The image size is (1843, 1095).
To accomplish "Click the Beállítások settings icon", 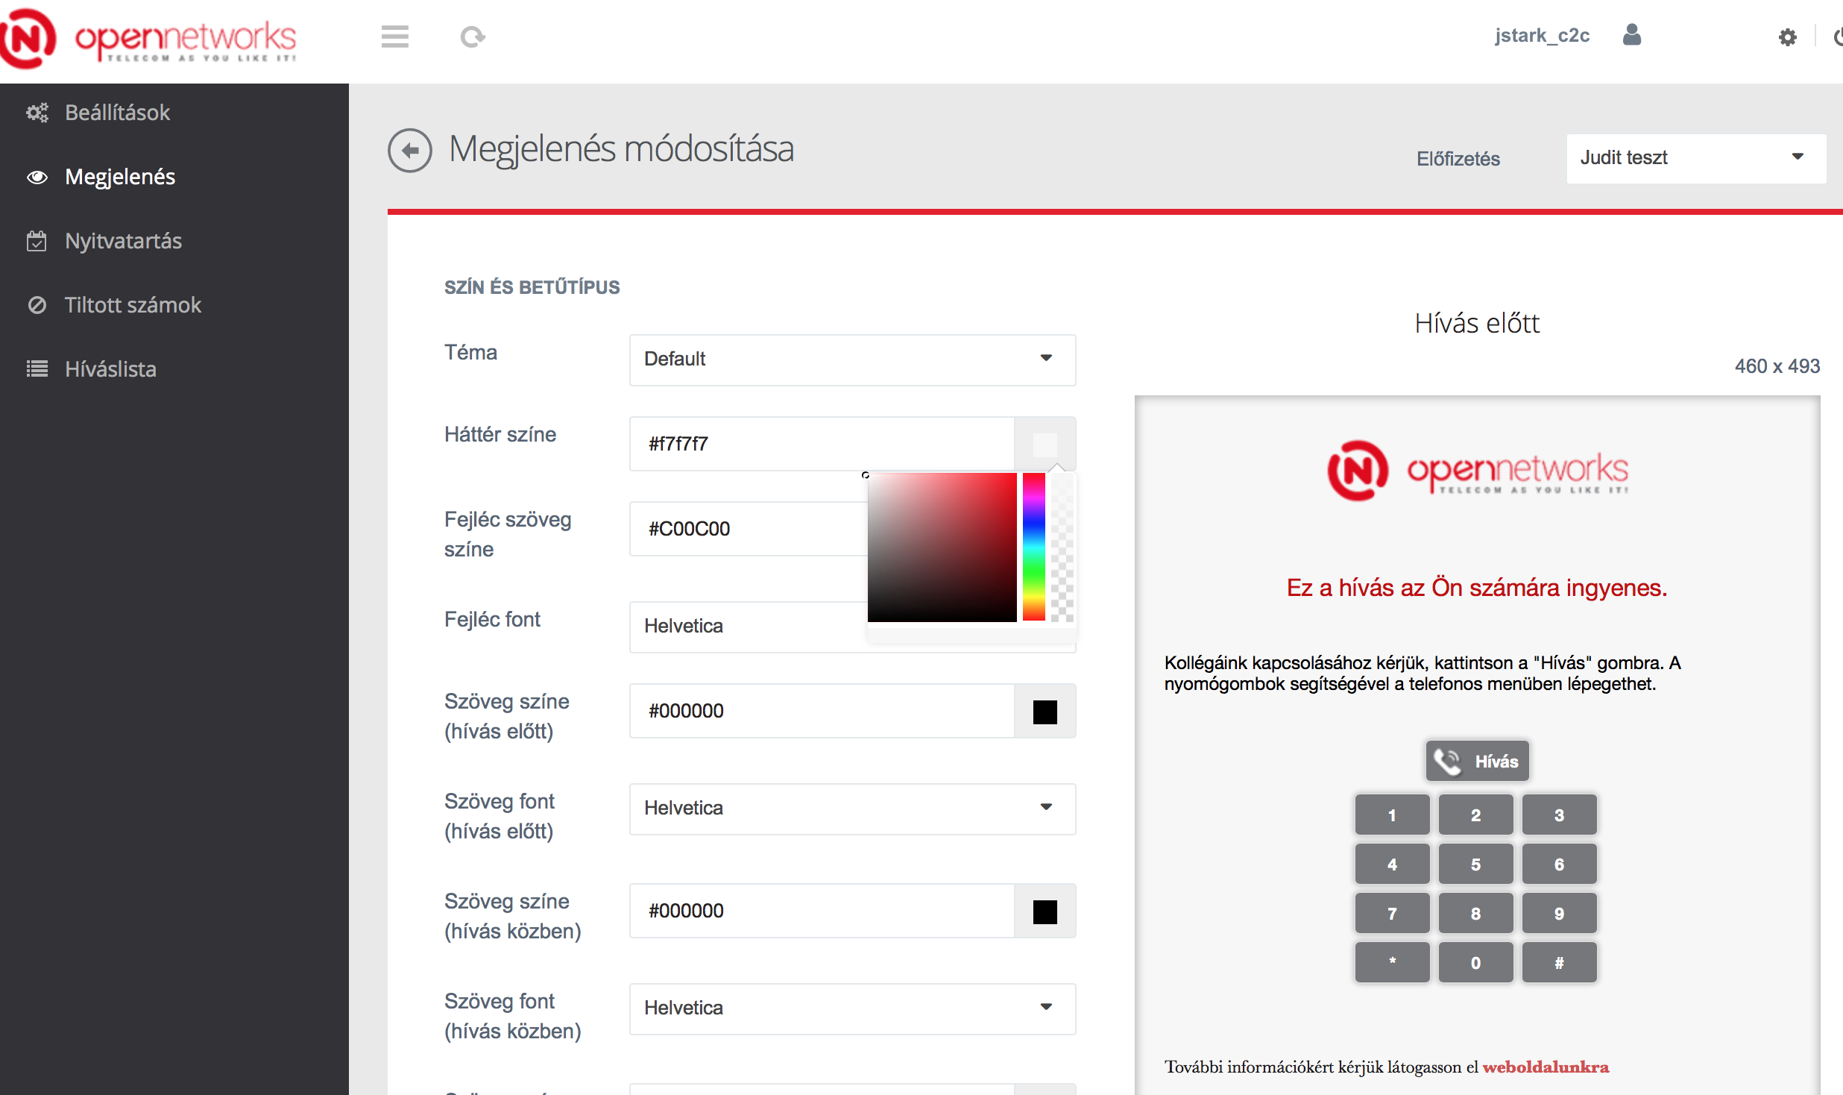I will [x=38, y=112].
